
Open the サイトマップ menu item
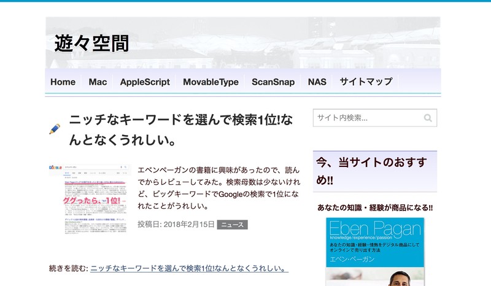point(366,82)
